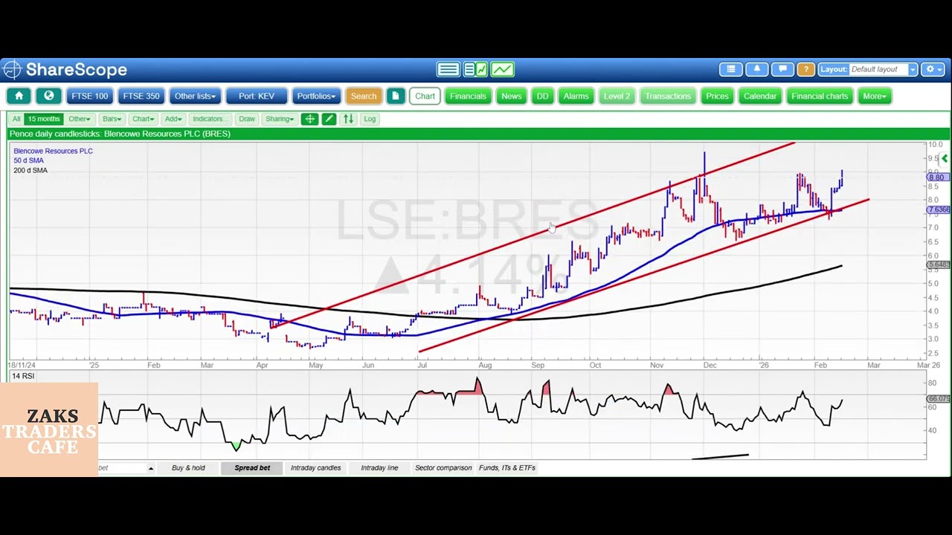Screen dimensions: 952x535
Task: Open the Bars dropdown menu
Action: [x=112, y=119]
